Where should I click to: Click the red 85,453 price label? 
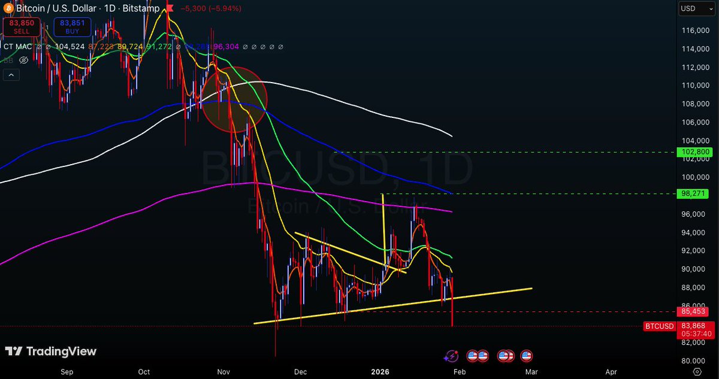point(692,311)
